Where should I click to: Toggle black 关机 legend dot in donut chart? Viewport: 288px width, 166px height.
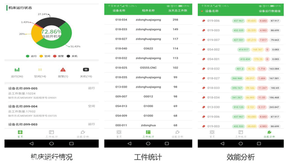tap(68, 56)
